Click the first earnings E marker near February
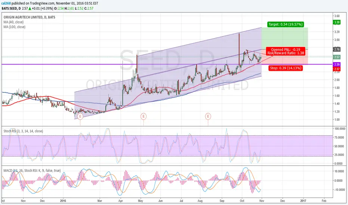The height and width of the screenshot is (205, 348). tap(80, 116)
